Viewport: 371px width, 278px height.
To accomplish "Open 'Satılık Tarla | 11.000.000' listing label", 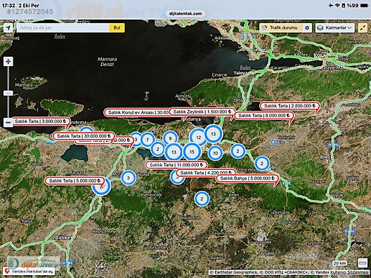I will point(176,165).
